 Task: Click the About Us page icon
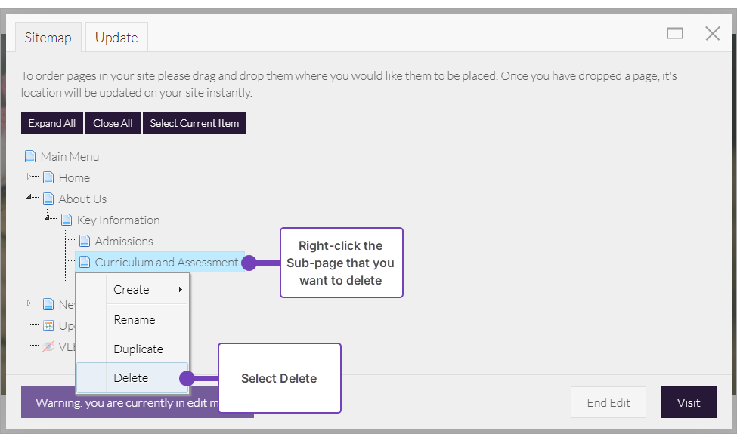click(48, 199)
